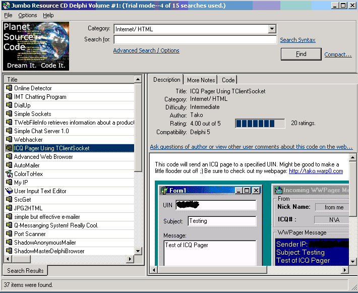Screen dimensions: 358x293
Task: Click the Compact... link
Action: click(338, 54)
